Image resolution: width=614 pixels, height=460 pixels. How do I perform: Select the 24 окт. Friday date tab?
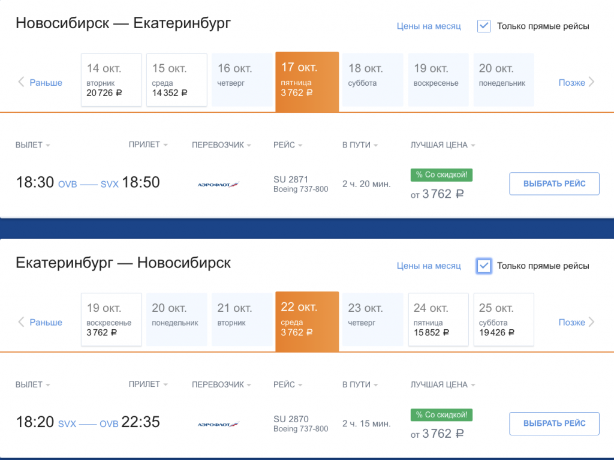click(x=438, y=320)
